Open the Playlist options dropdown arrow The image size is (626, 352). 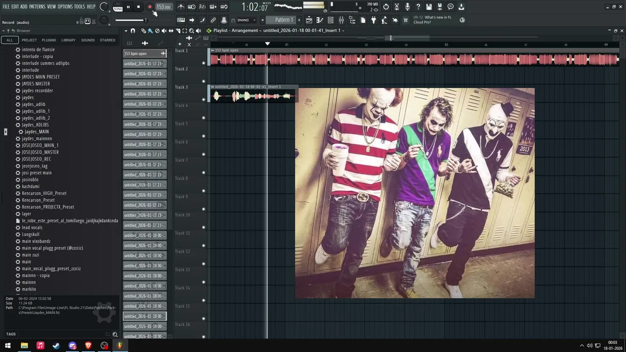126,30
